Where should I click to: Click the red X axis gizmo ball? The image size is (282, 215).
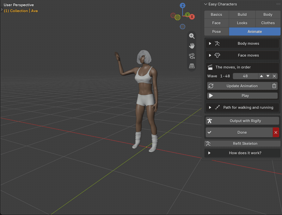tap(192, 17)
